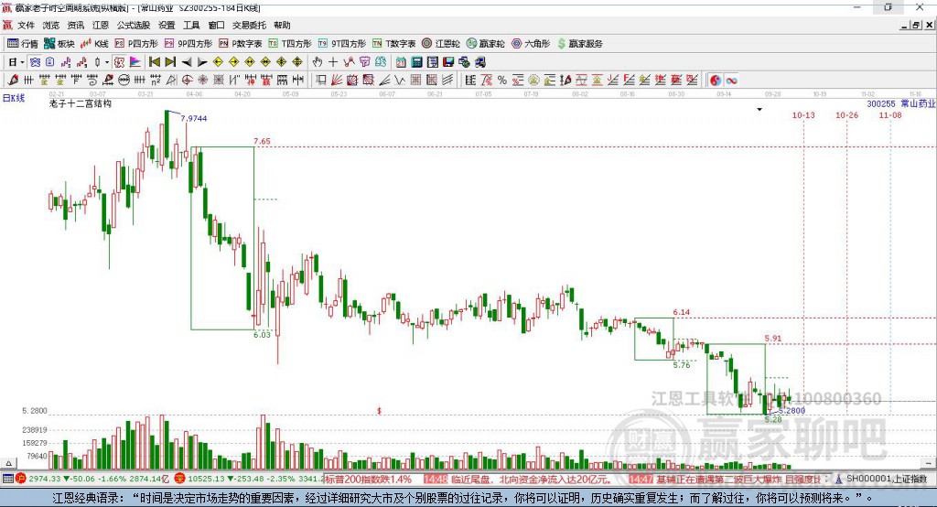Switch to the K线 candlestick chart
937x507 pixels.
click(94, 44)
